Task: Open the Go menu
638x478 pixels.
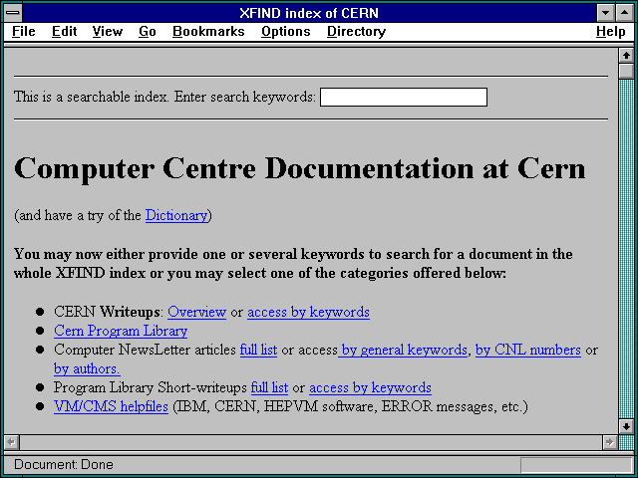Action: [x=147, y=31]
